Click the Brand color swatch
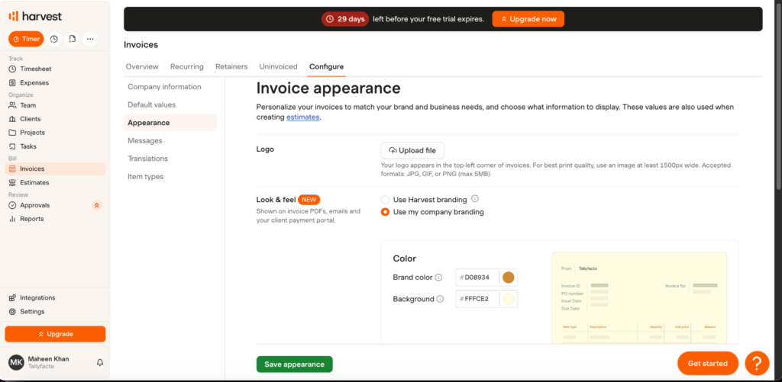 tap(508, 278)
